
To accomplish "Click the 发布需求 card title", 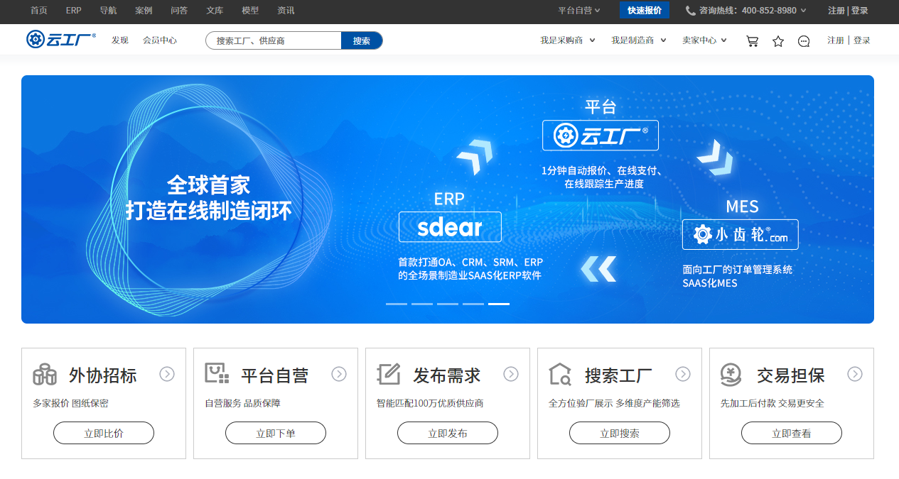I will tap(447, 375).
